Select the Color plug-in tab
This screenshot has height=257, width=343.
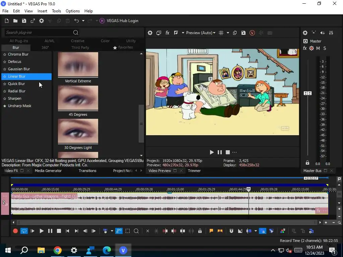[x=105, y=41]
